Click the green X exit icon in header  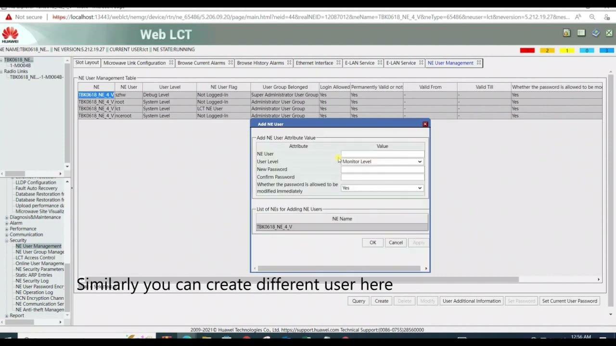point(609,33)
